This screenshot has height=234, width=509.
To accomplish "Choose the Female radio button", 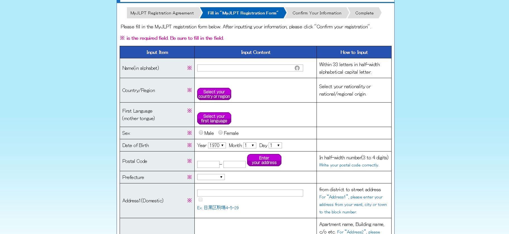I will pyautogui.click(x=220, y=133).
